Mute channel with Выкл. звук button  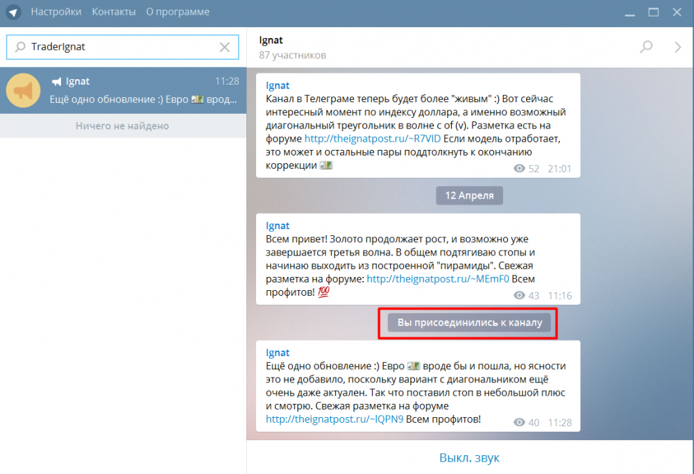tap(469, 457)
